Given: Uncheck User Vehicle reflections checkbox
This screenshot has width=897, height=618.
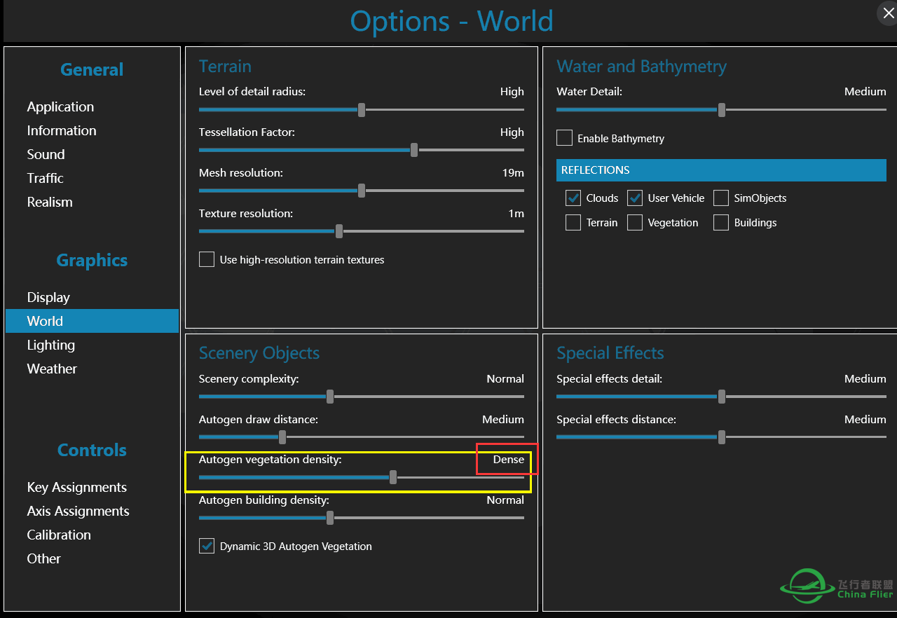Looking at the screenshot, I should click(635, 198).
